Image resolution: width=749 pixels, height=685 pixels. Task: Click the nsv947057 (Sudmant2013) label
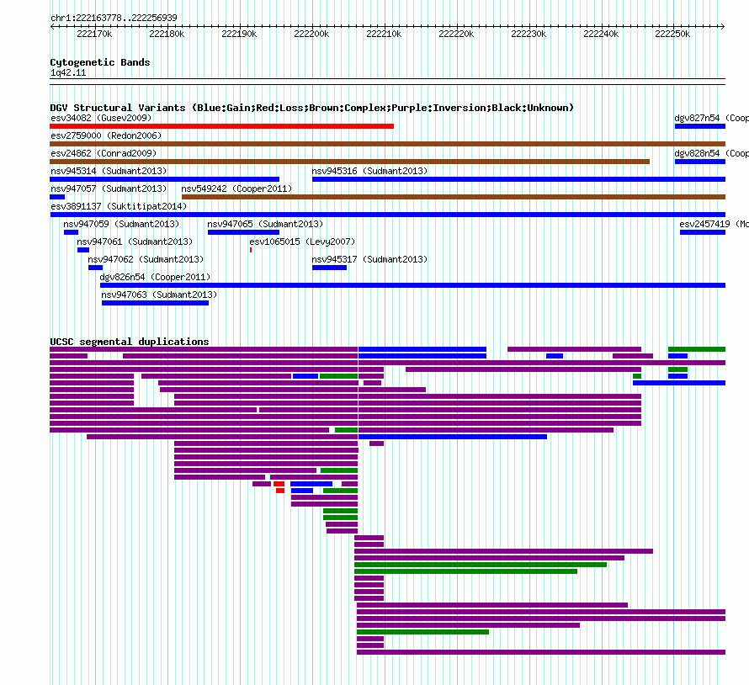pyautogui.click(x=109, y=189)
